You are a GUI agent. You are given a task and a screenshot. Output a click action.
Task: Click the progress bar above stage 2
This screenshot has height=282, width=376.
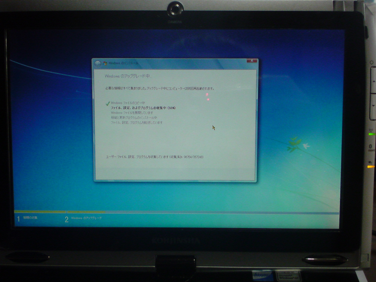(203, 212)
